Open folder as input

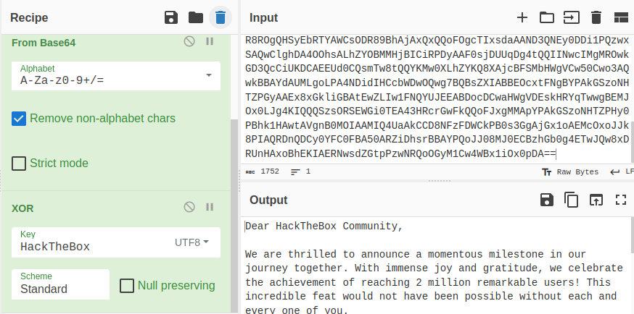point(546,17)
